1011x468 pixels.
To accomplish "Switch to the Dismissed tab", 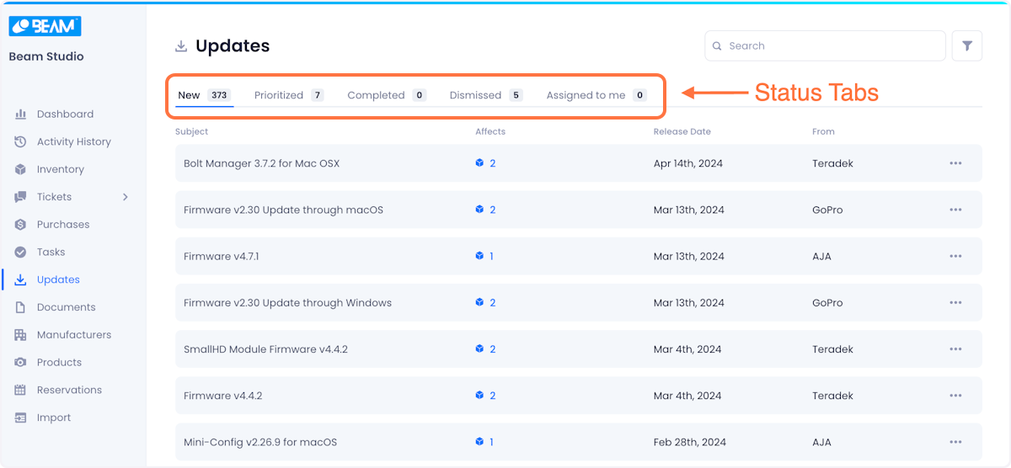I will pos(486,95).
